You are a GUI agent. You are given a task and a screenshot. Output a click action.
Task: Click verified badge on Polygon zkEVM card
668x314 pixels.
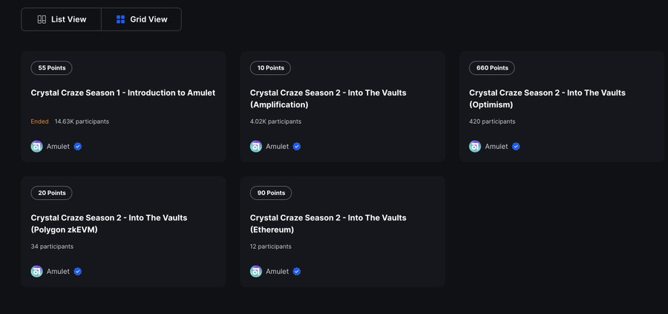[77, 272]
